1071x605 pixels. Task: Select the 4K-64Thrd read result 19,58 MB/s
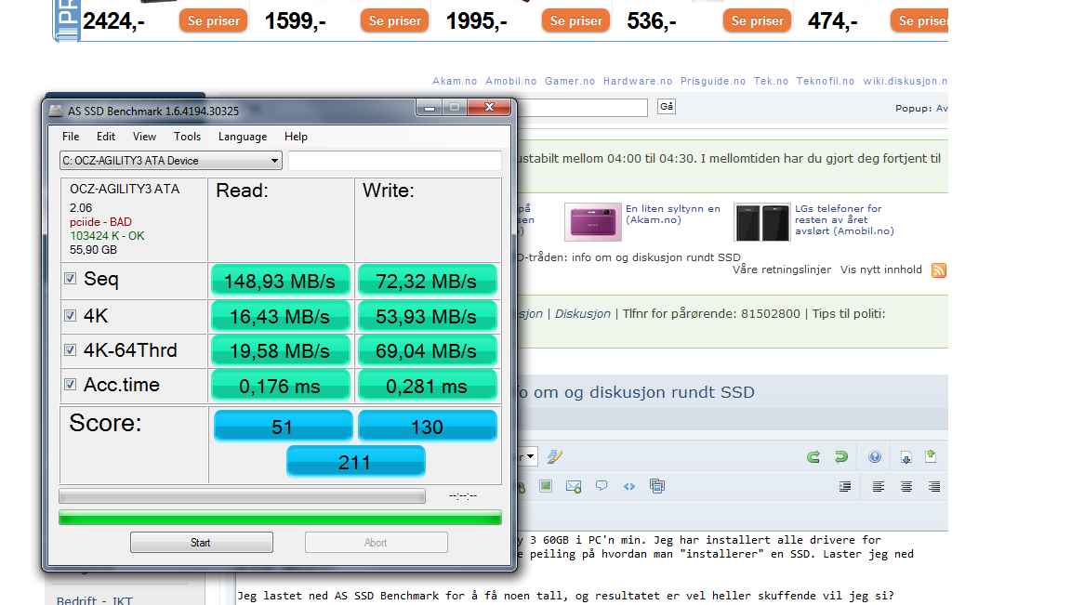[280, 350]
